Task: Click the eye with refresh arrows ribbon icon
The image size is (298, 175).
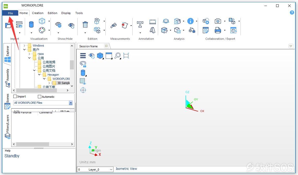Action: (x=71, y=25)
